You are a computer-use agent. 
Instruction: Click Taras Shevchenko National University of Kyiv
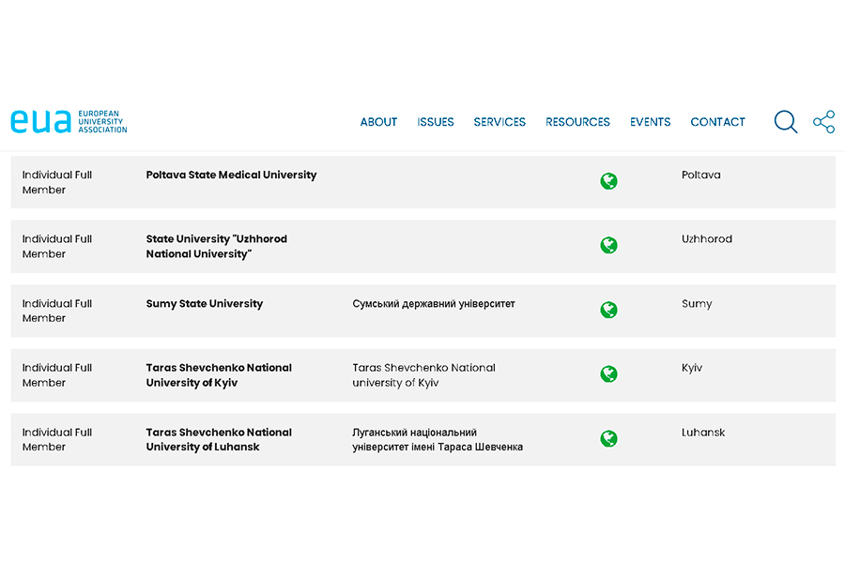[219, 375]
